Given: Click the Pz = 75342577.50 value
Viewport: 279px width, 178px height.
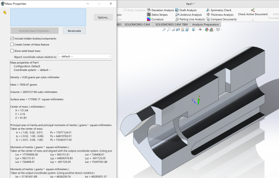Looking at the screenshot, I should coord(61,140).
